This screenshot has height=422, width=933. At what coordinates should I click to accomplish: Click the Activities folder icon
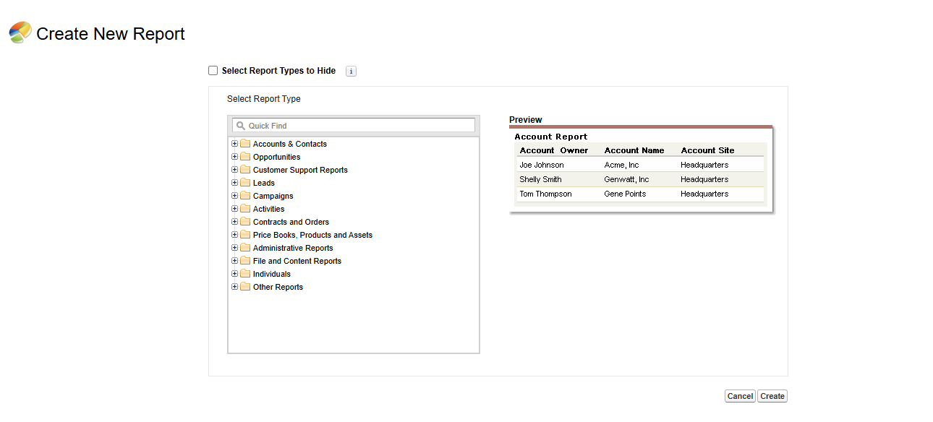click(244, 209)
